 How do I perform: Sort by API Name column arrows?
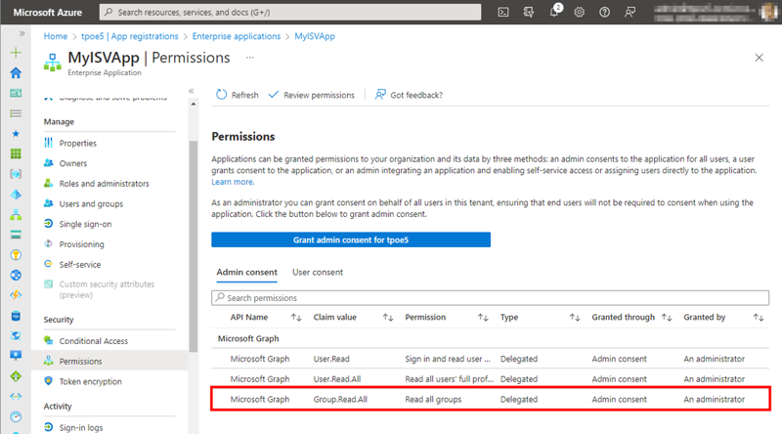pyautogui.click(x=296, y=318)
